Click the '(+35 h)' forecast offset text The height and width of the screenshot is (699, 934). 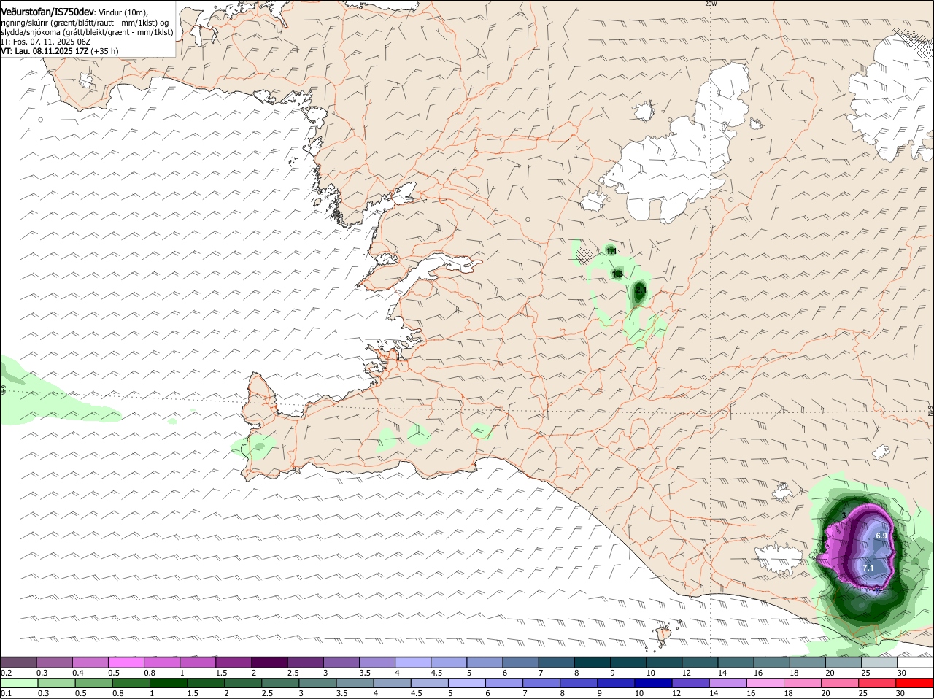coord(105,51)
